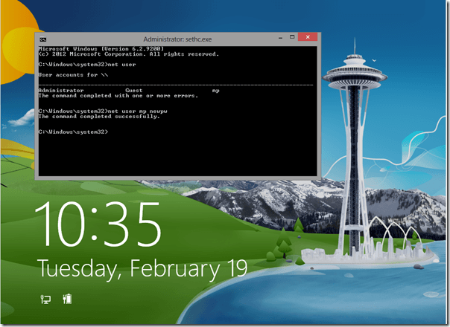This screenshot has height=327, width=450.
Task: Click the 'User accounts for \\' line
Action: pyautogui.click(x=73, y=75)
